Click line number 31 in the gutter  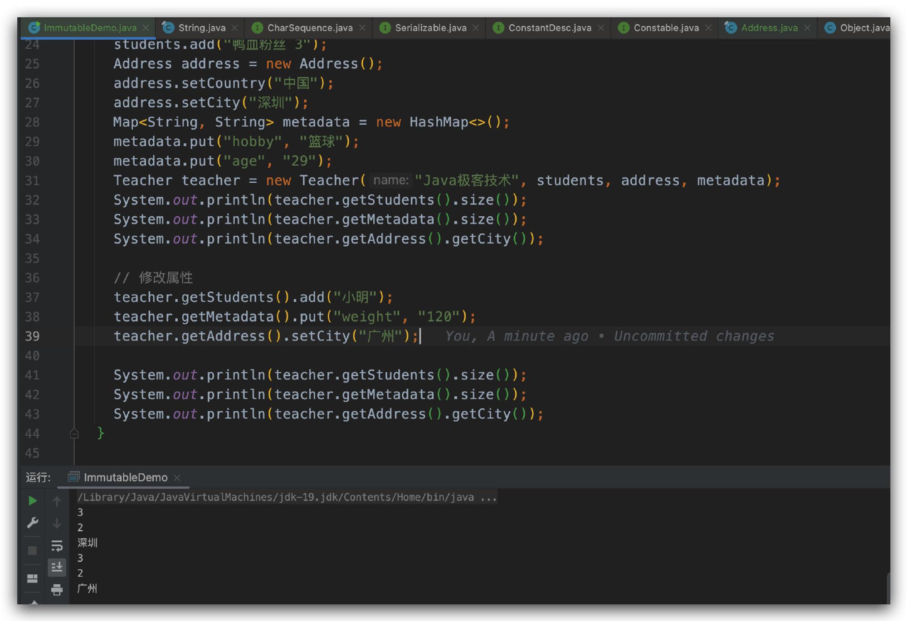(32, 181)
